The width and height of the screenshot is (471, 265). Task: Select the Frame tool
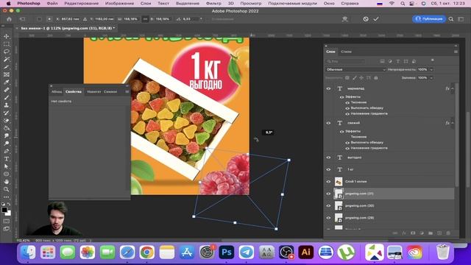[x=7, y=74]
